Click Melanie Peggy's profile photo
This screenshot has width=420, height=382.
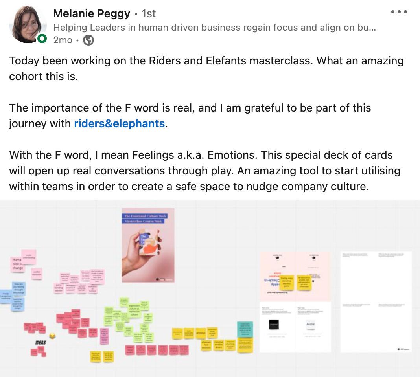point(27,24)
